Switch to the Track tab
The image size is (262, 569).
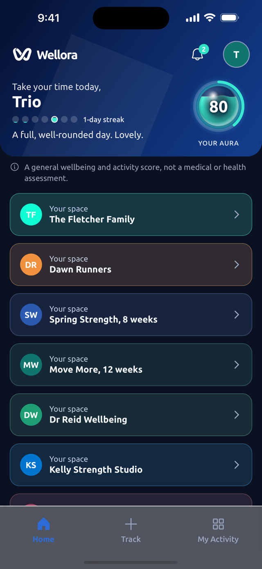pos(131,530)
